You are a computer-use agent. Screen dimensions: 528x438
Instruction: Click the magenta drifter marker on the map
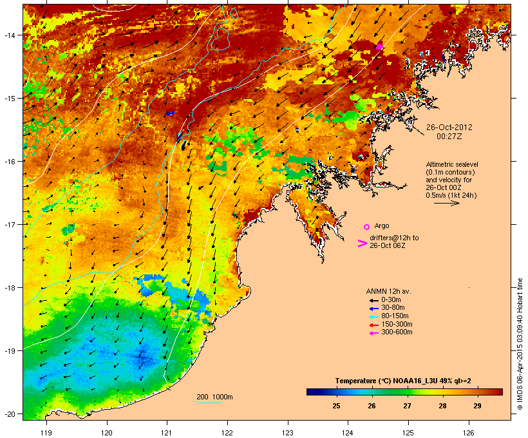click(x=379, y=46)
